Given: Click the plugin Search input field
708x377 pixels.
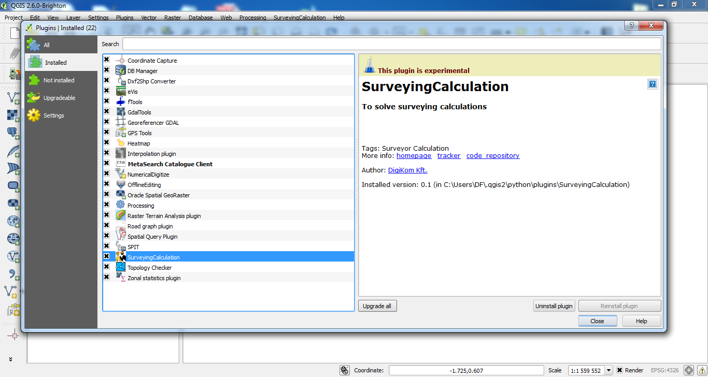Looking at the screenshot, I should pos(391,44).
